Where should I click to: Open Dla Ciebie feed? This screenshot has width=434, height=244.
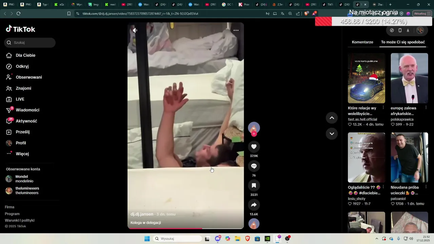click(x=21, y=55)
